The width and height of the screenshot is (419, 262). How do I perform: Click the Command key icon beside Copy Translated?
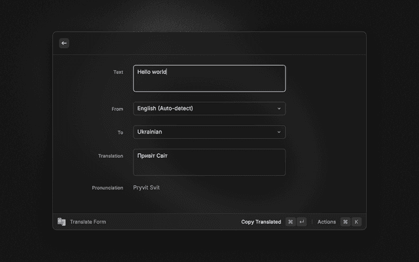(x=291, y=222)
